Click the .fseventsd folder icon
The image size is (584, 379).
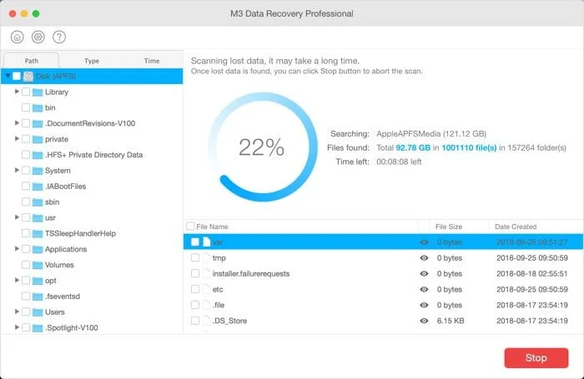(x=38, y=297)
